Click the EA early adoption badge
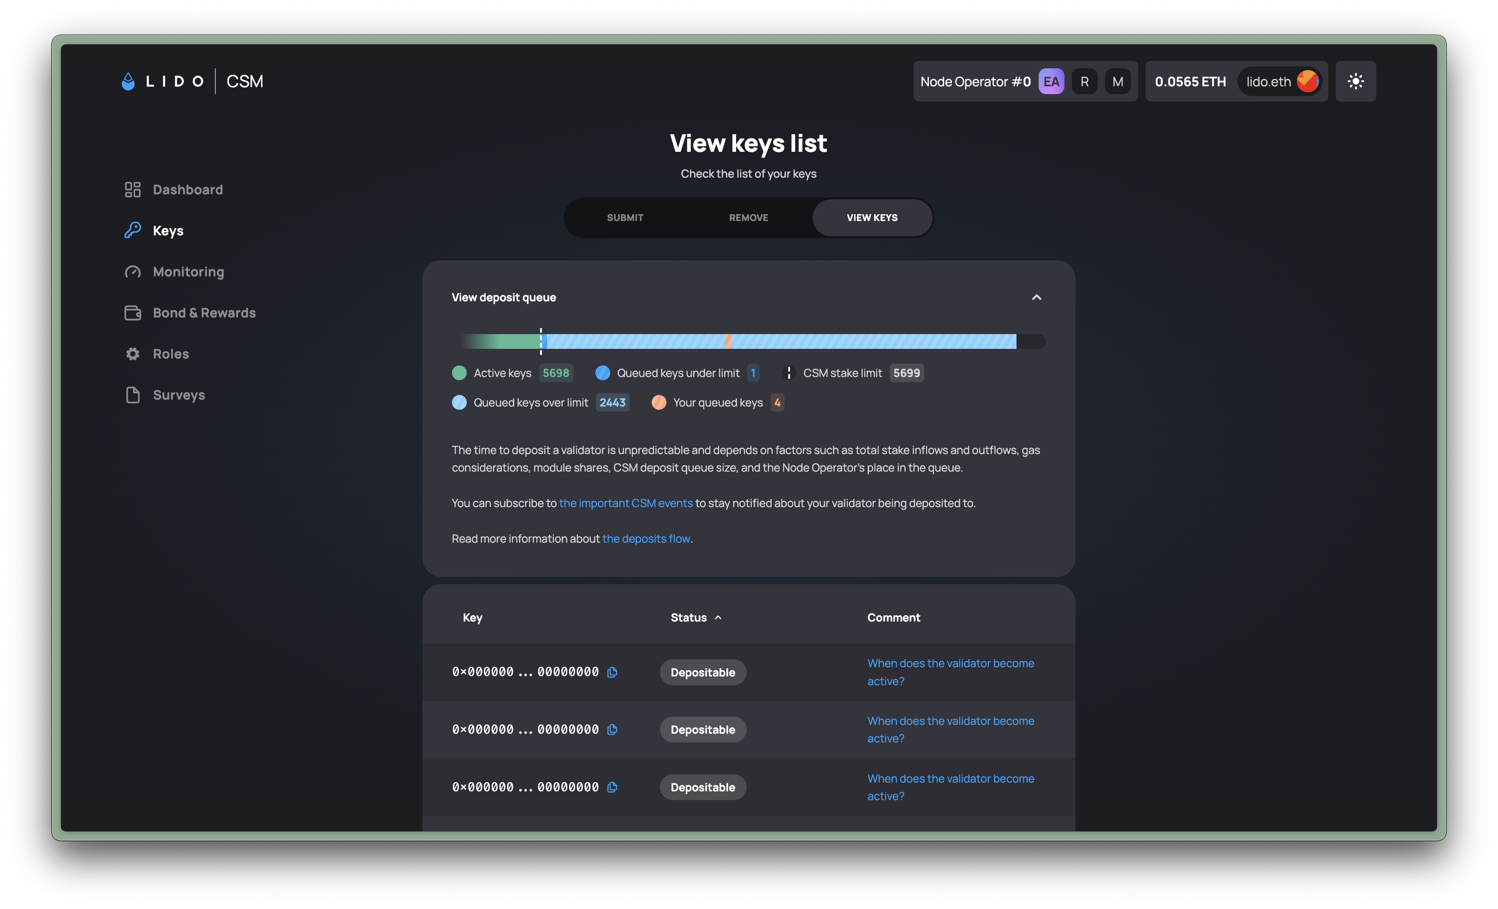1498x909 pixels. click(1051, 82)
